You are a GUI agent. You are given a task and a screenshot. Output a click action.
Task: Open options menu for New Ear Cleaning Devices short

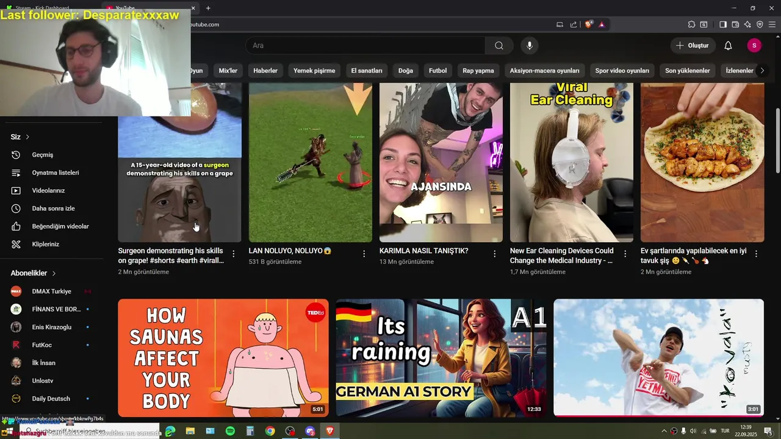pyautogui.click(x=625, y=254)
